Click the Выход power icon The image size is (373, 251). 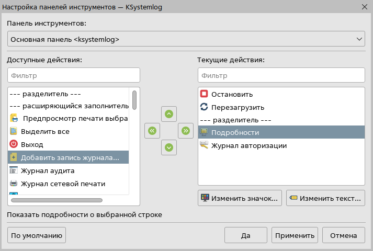[14, 144]
